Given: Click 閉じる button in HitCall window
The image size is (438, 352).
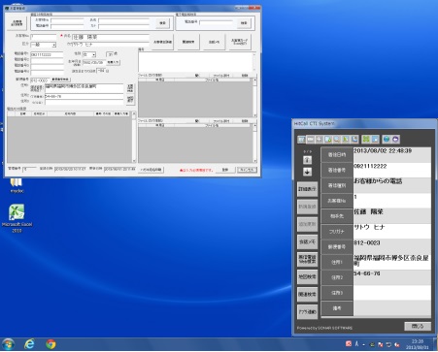Looking at the screenshot, I should pyautogui.click(x=418, y=326).
